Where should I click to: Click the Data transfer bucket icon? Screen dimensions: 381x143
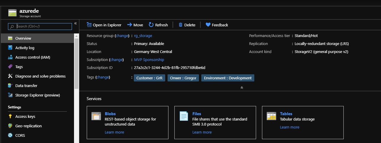(x=10, y=86)
